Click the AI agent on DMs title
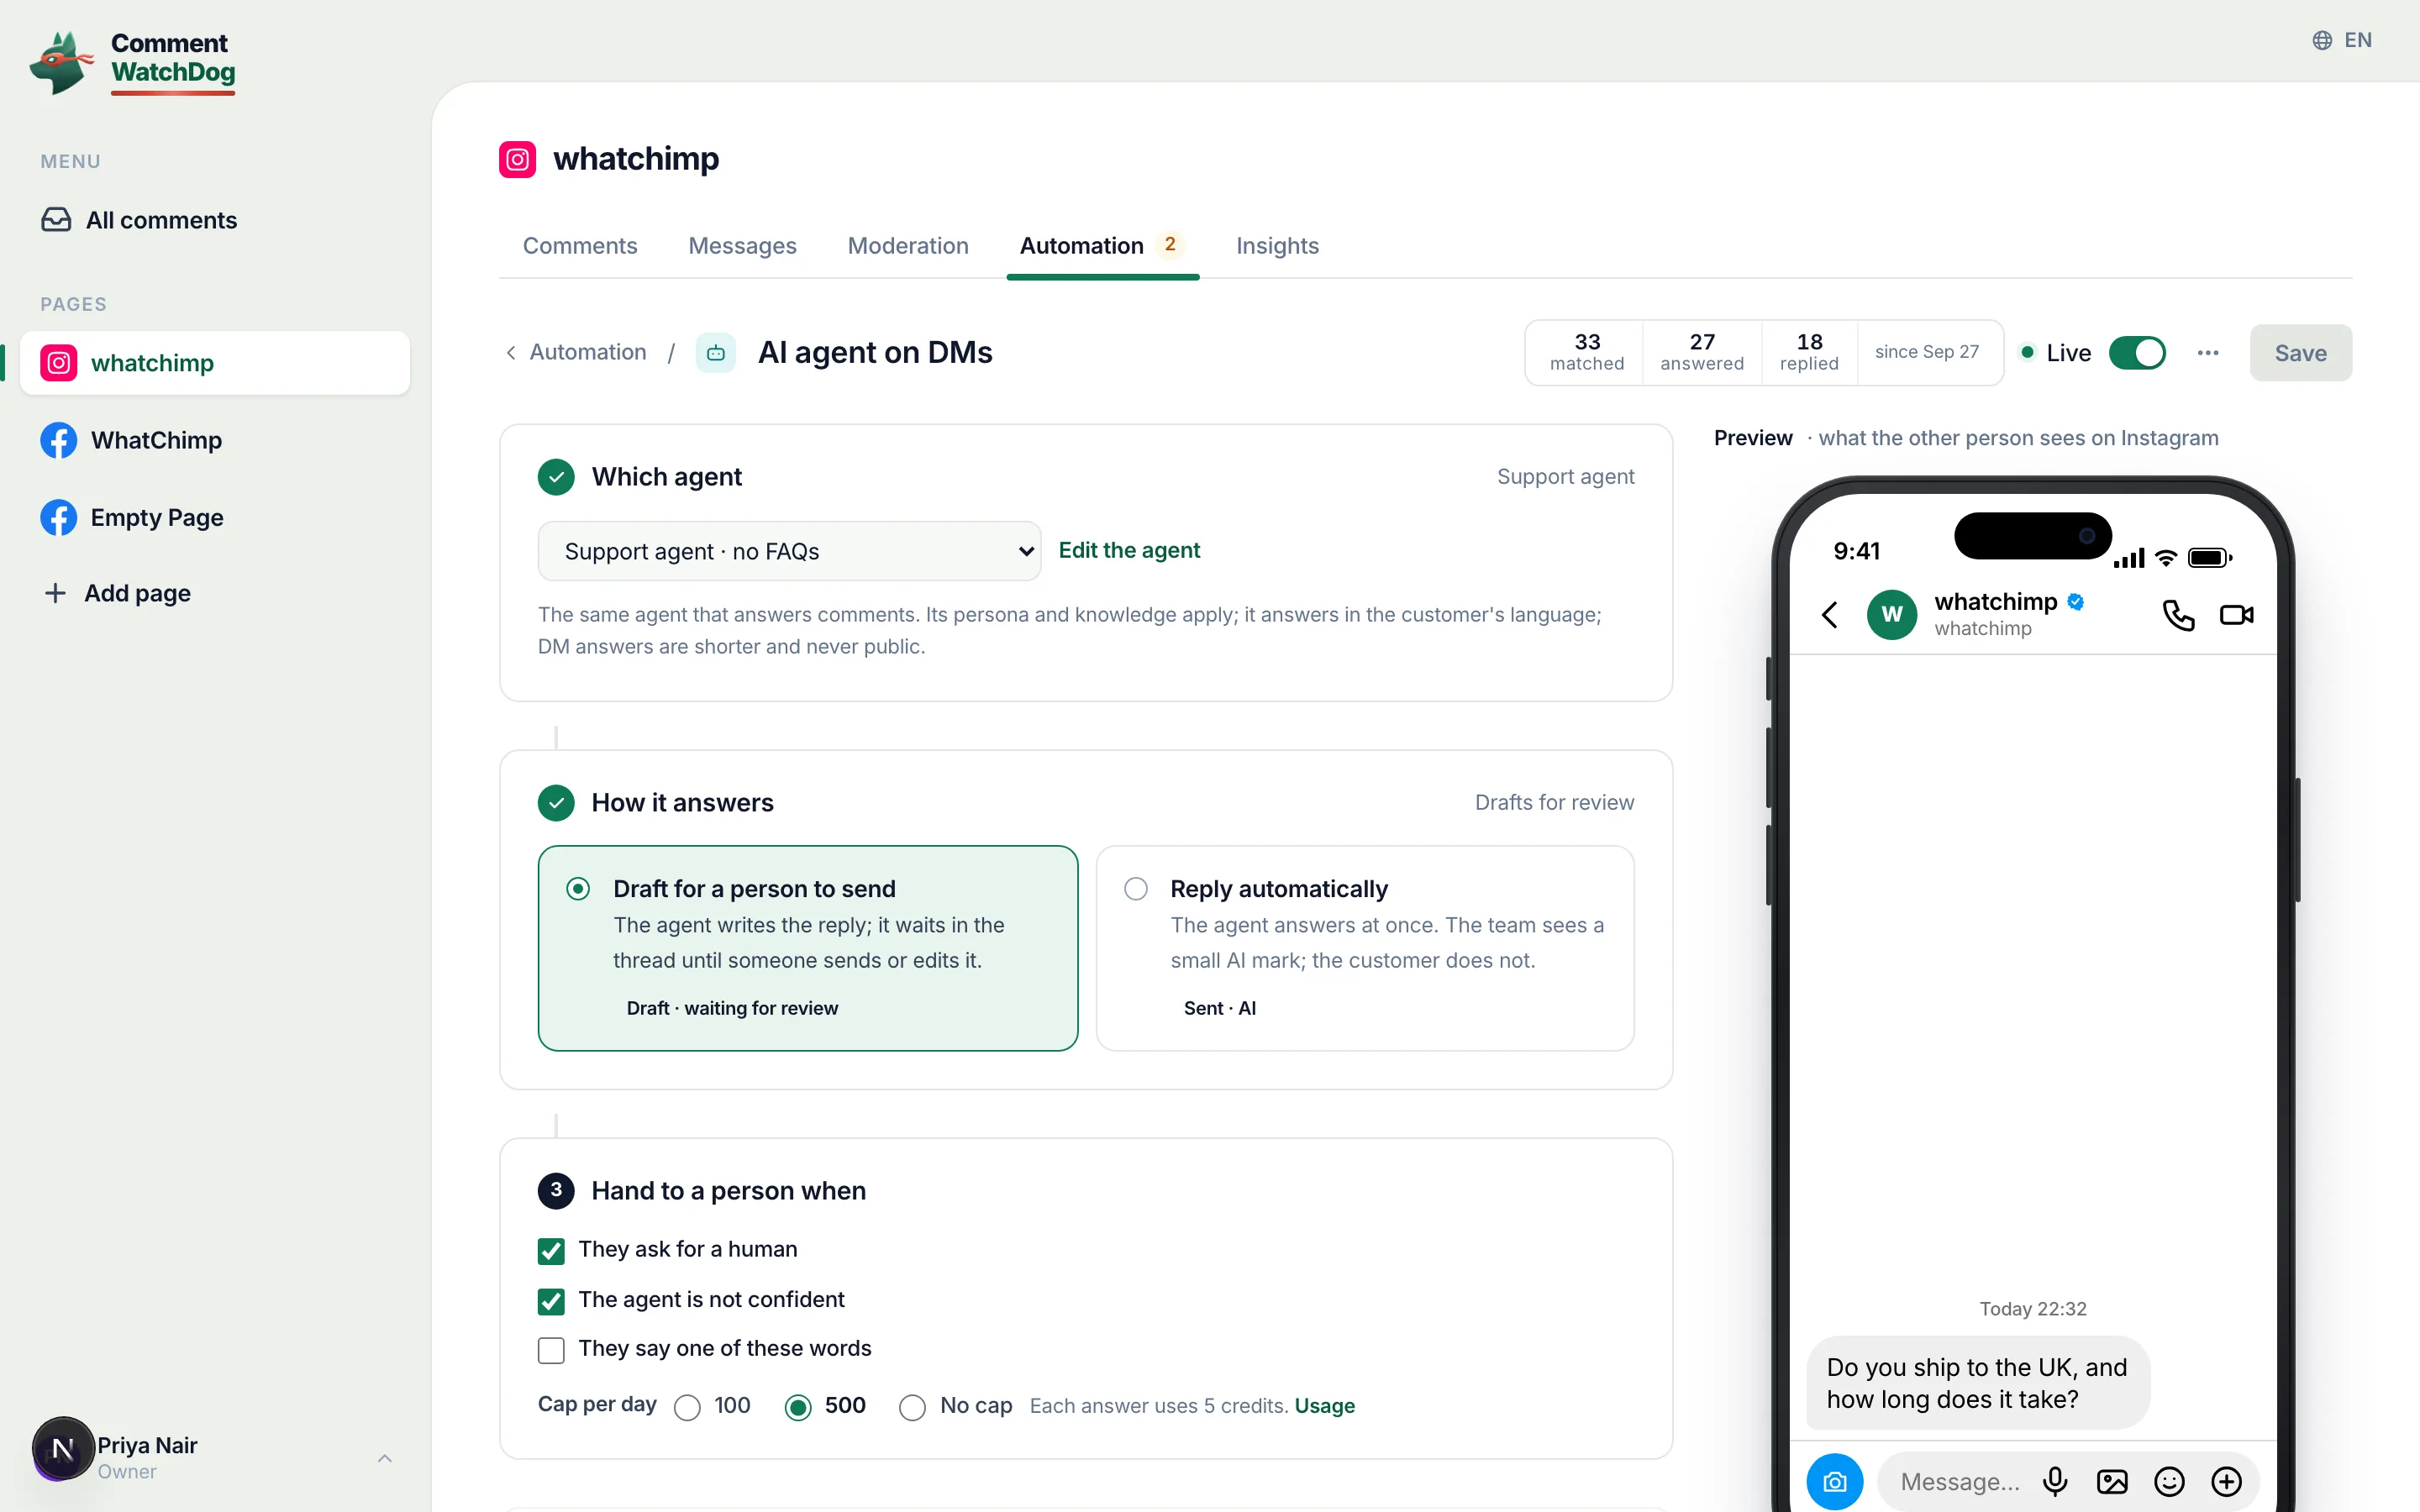This screenshot has width=2420, height=1512. coord(875,352)
